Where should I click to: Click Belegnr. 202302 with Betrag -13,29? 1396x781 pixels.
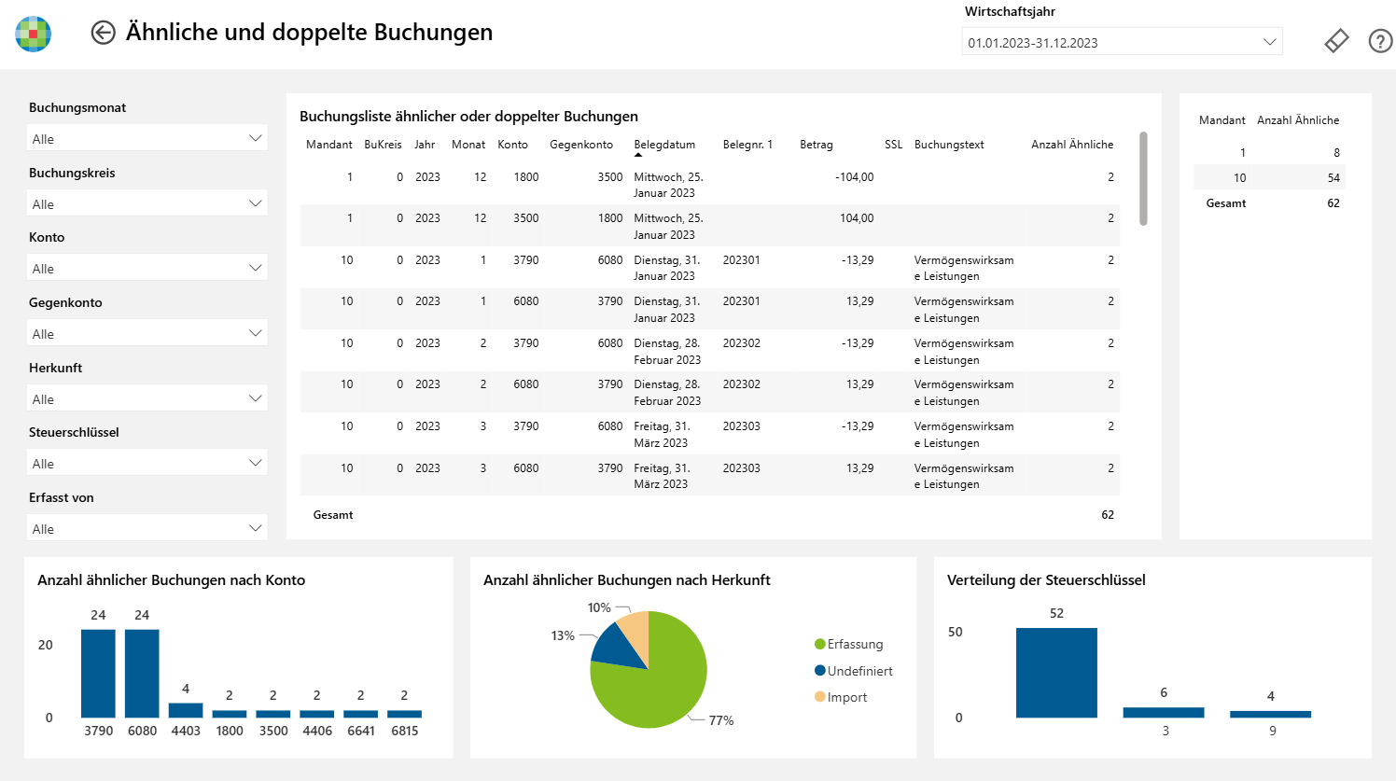(x=741, y=343)
